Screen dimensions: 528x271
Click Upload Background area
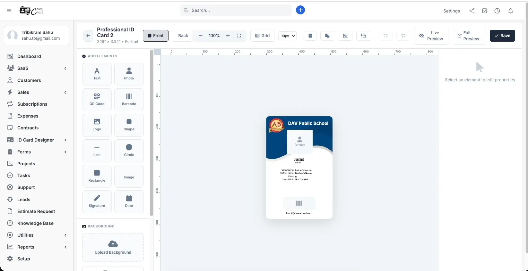point(113,248)
